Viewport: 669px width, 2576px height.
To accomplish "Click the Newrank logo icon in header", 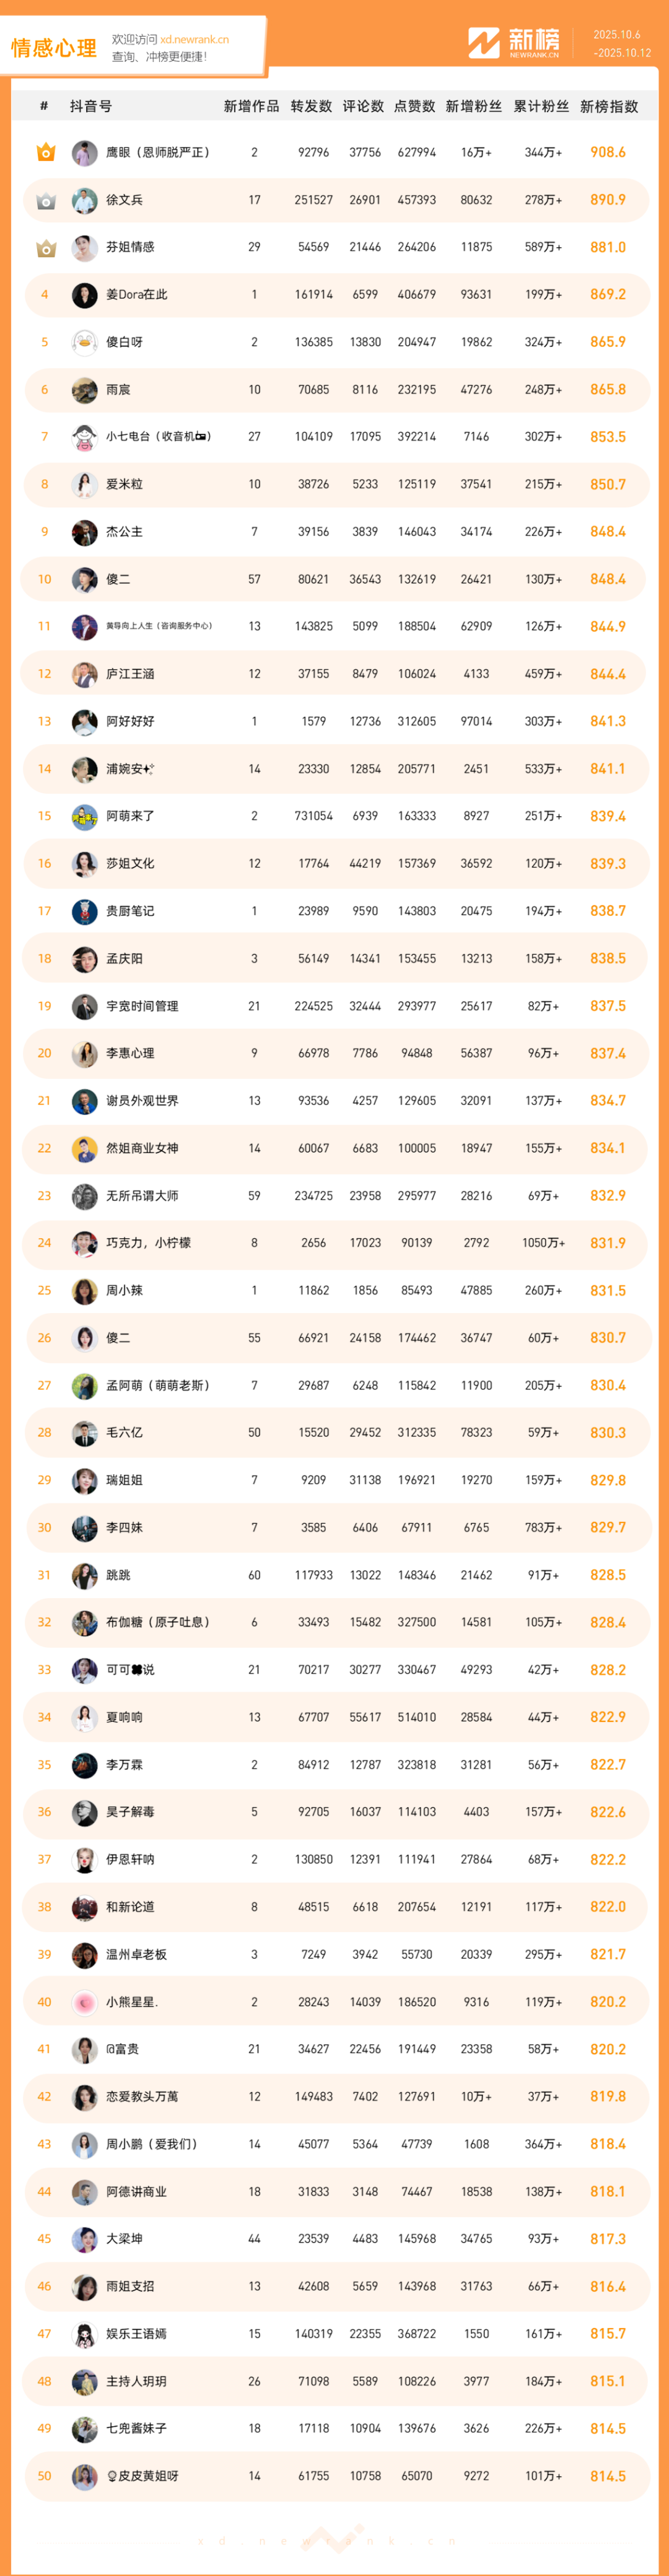I will pyautogui.click(x=484, y=43).
